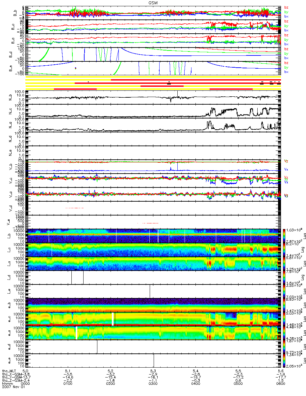Click the GSM title at top

153,2
